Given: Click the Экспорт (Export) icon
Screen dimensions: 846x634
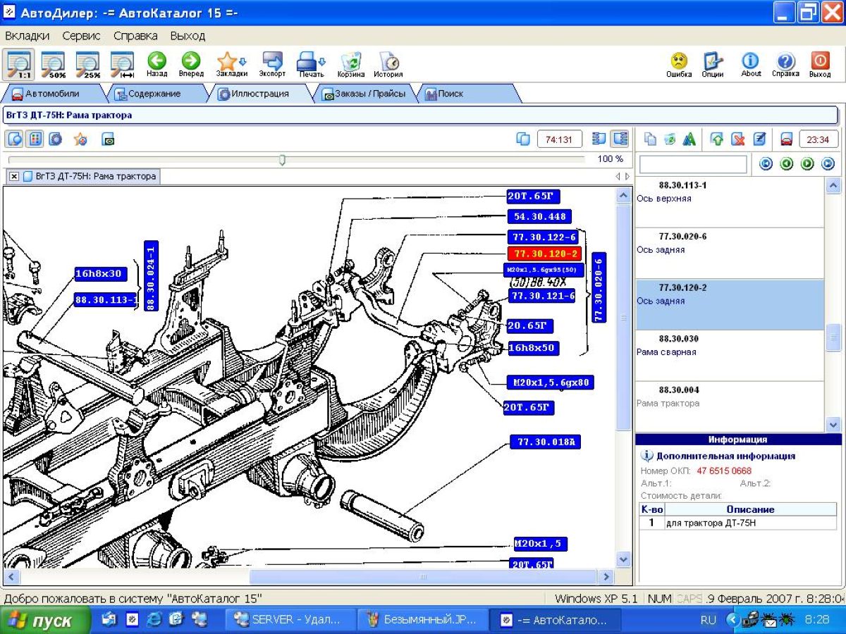Looking at the screenshot, I should point(272,62).
